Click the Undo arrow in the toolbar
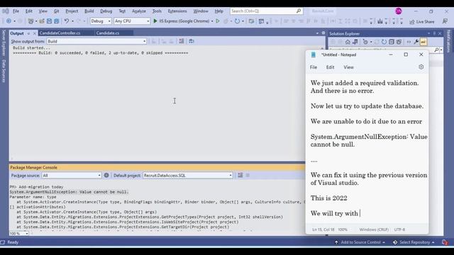This screenshot has height=255, width=454. point(67,21)
